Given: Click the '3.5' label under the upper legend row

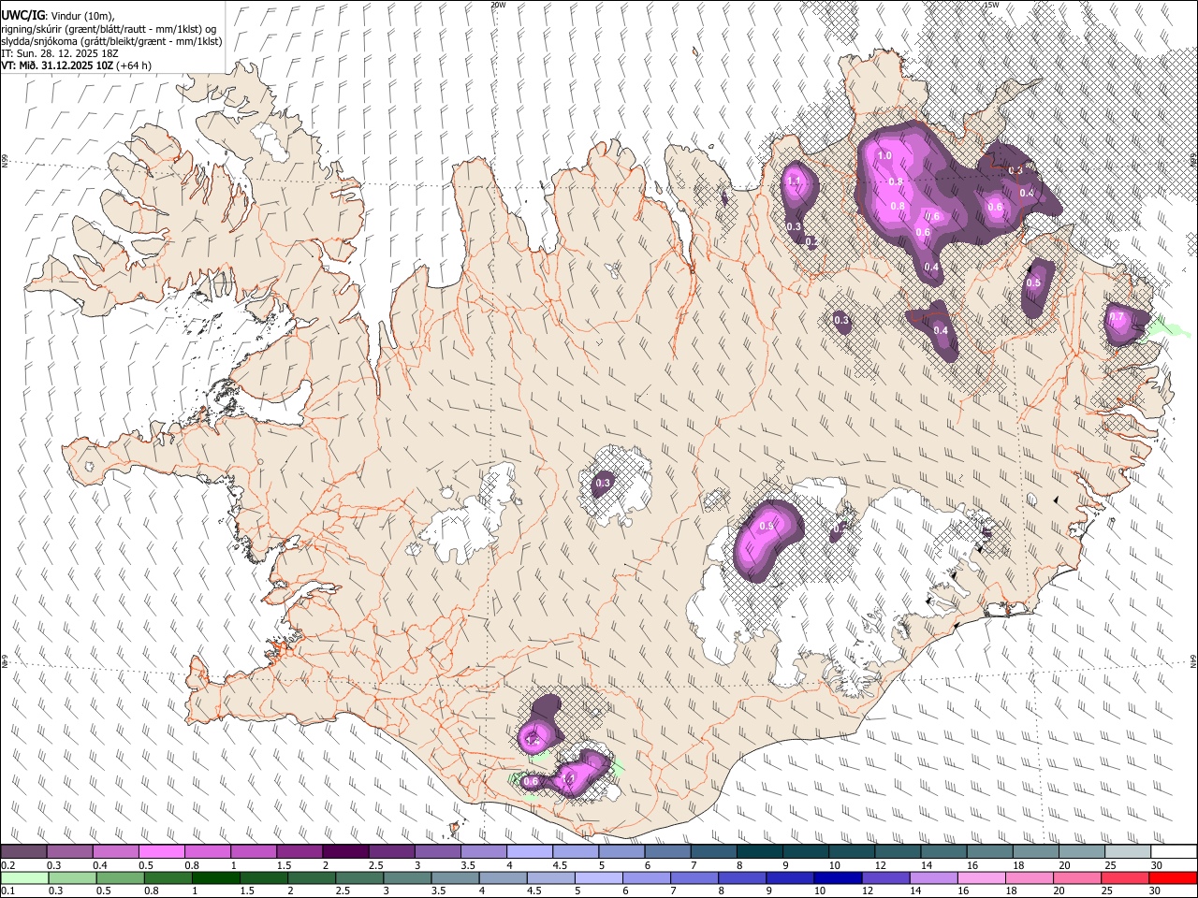Looking at the screenshot, I should coord(469,865).
